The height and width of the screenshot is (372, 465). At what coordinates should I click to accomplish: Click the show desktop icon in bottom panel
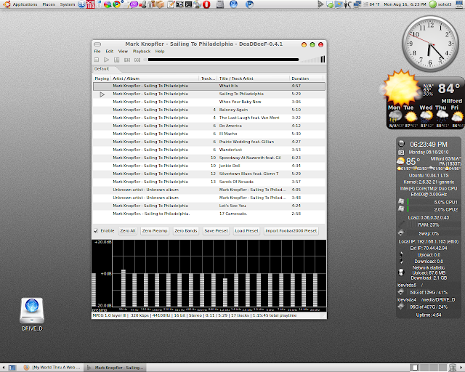(x=12, y=368)
